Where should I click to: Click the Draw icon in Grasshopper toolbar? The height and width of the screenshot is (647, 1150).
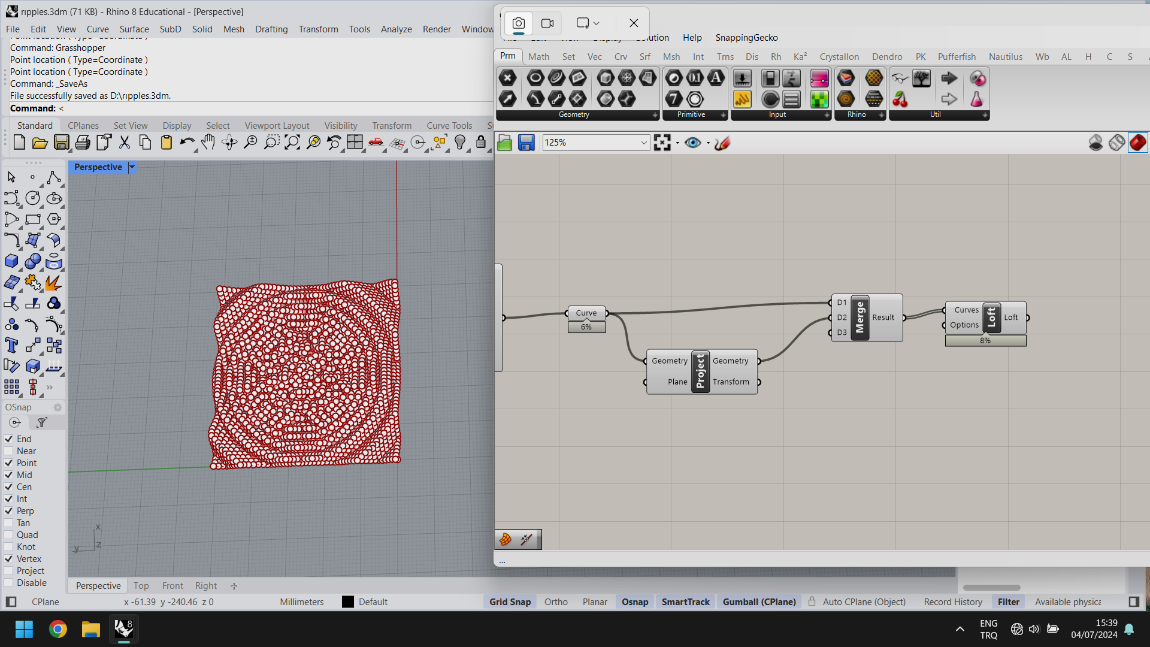pos(721,142)
